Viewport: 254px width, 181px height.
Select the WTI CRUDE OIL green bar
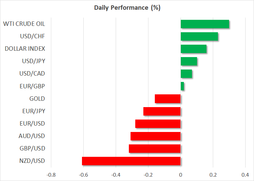pyautogui.click(x=205, y=24)
